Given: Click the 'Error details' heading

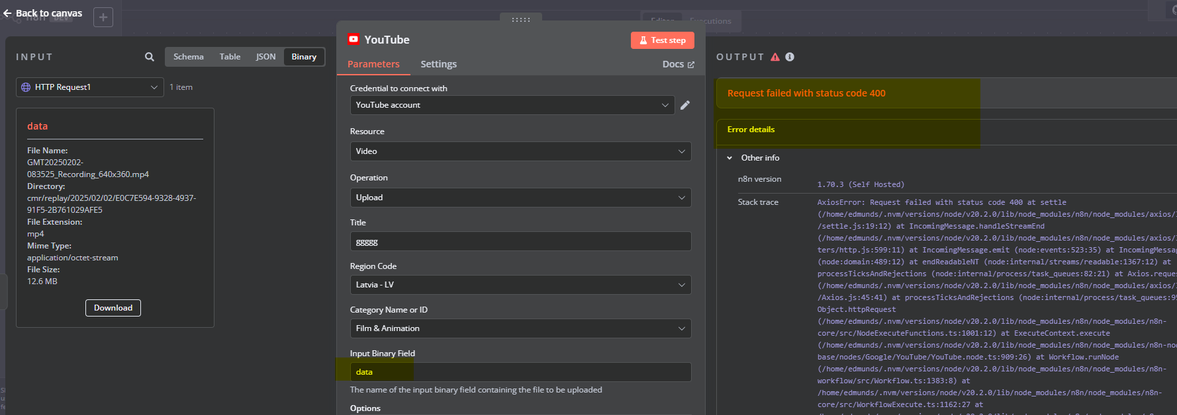Looking at the screenshot, I should click(751, 130).
